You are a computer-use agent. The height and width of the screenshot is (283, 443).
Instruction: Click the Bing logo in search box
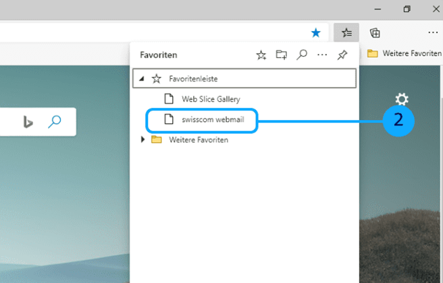28,122
